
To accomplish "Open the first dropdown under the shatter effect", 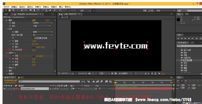I will (x=42, y=23).
